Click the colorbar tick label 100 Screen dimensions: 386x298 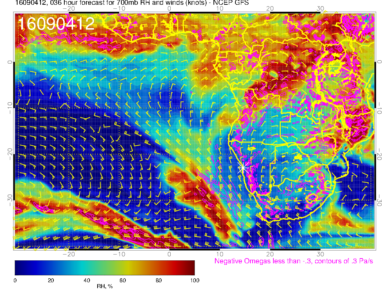(194, 280)
